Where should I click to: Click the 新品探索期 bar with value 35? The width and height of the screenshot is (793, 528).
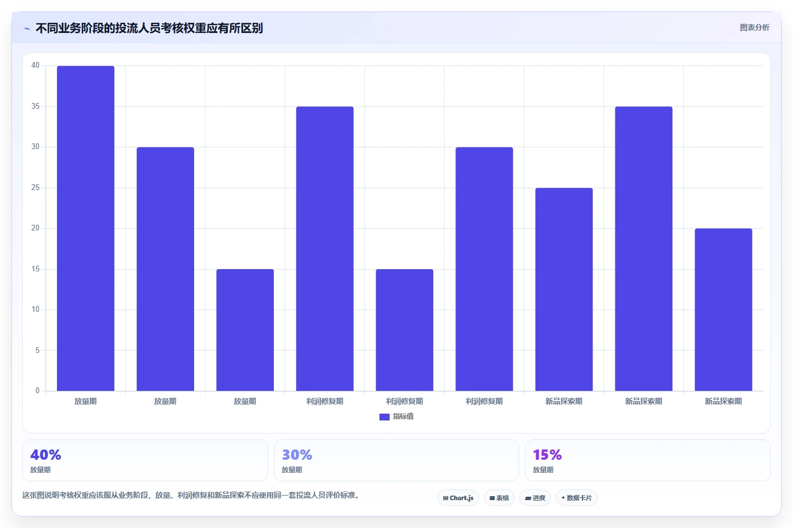643,249
